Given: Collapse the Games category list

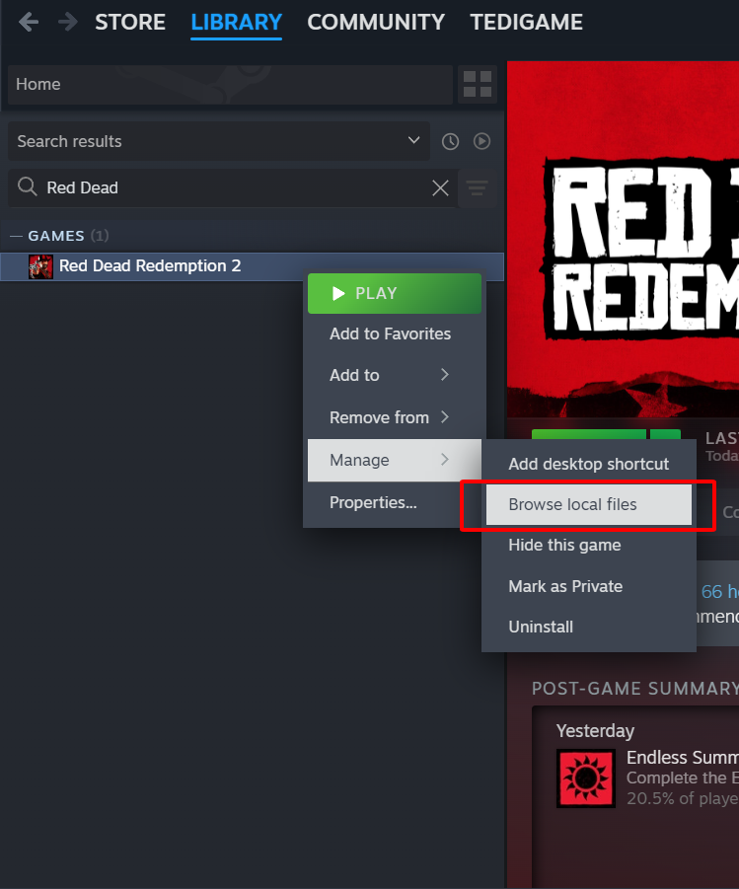Looking at the screenshot, I should click(16, 236).
